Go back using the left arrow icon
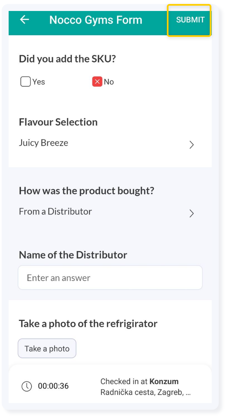This screenshot has width=227, height=418. [25, 20]
